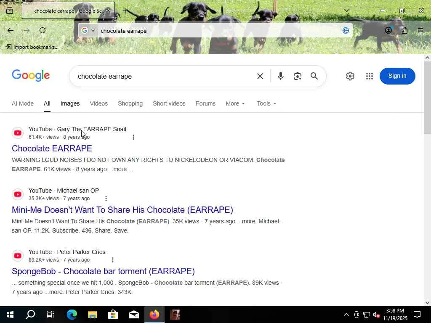This screenshot has height=323, width=431.
Task: Open Mini-Me Doesn't Want To Share His Chocolate link
Action: tap(122, 210)
